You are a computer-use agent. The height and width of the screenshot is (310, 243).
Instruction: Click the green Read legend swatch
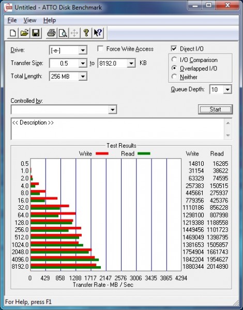coord(144,153)
